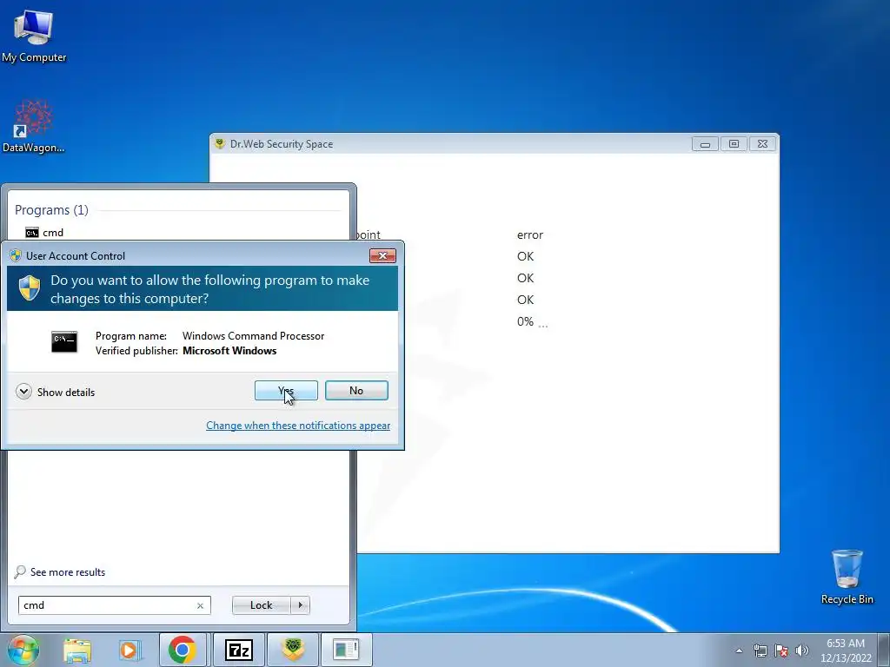Click the volume speaker tray icon
The width and height of the screenshot is (890, 667).
802,650
